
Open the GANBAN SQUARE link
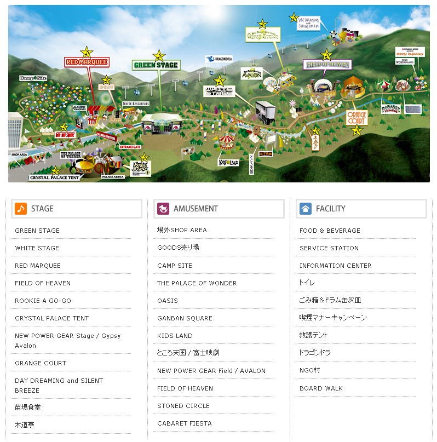[185, 318]
